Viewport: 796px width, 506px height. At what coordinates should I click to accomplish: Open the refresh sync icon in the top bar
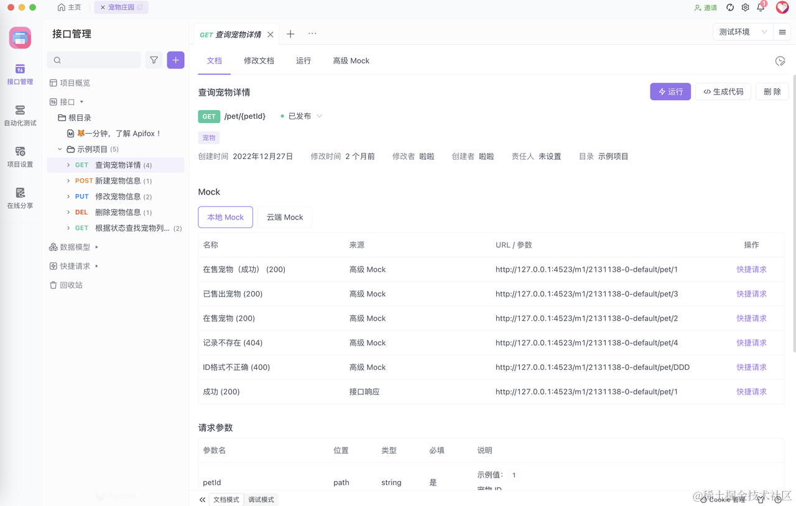[729, 7]
